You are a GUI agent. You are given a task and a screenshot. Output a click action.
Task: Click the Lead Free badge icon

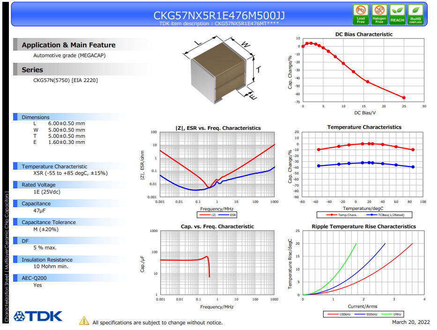361,14
